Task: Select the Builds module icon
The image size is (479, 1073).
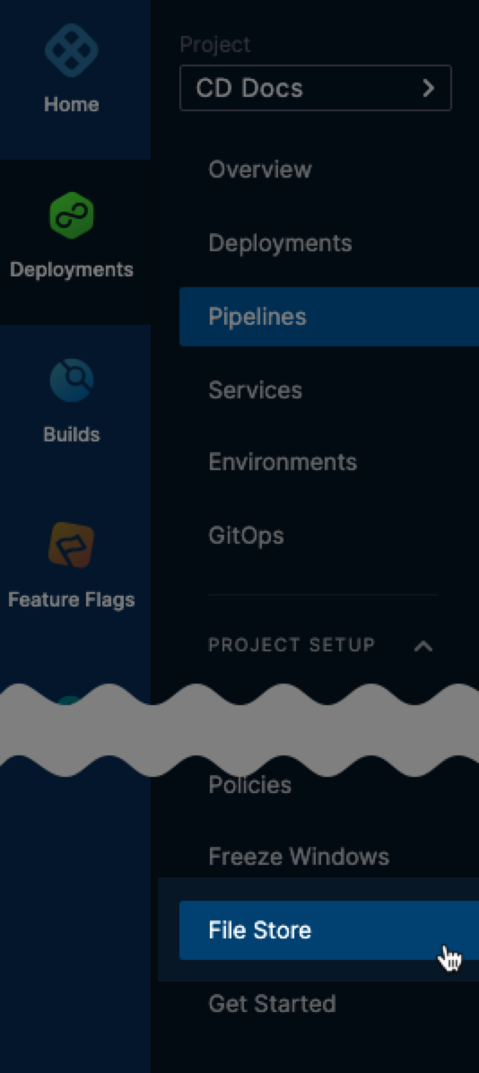Action: (71, 380)
